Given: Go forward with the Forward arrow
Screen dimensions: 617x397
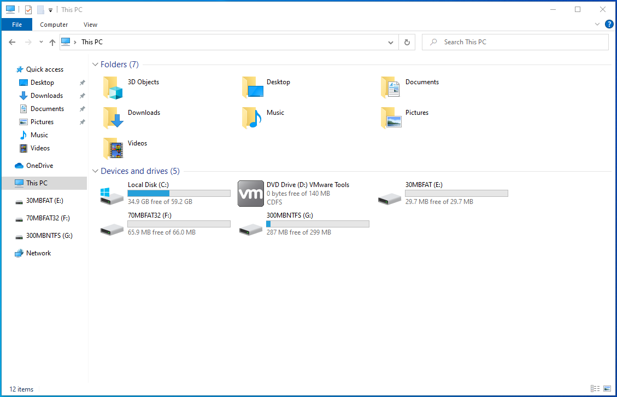Looking at the screenshot, I should 28,42.
